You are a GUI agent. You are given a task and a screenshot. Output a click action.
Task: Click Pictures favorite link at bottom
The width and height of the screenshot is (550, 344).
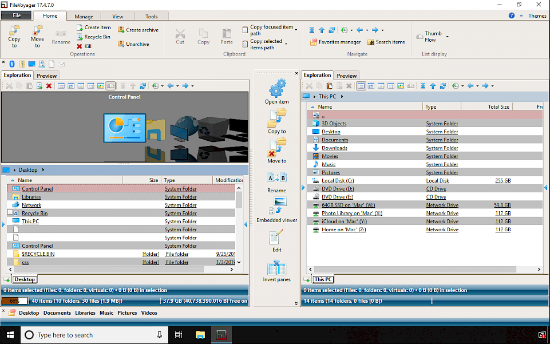point(127,313)
